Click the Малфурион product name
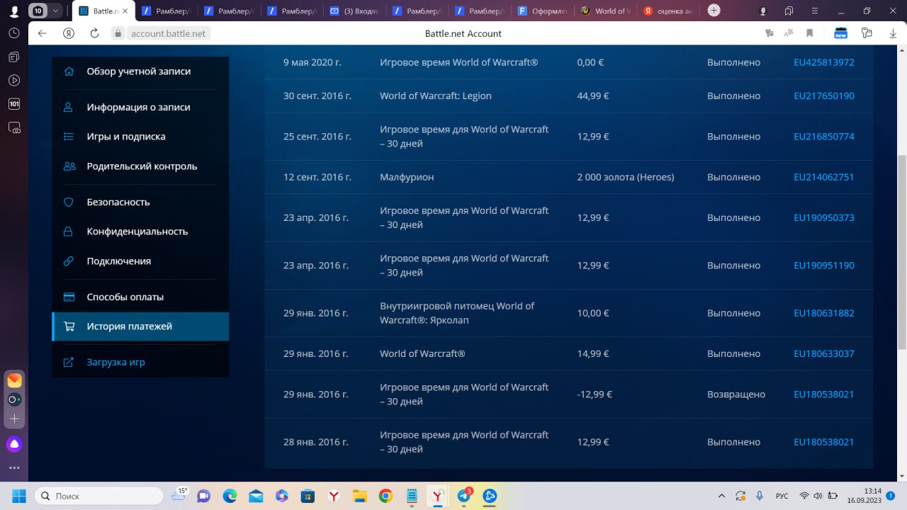 407,177
